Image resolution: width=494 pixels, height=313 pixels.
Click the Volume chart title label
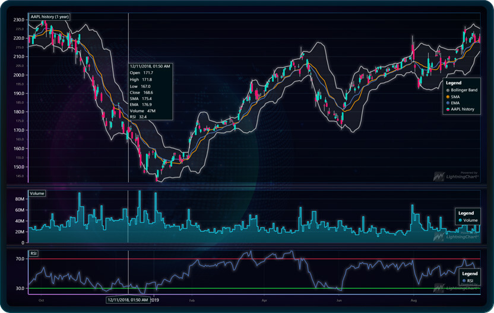click(x=37, y=193)
